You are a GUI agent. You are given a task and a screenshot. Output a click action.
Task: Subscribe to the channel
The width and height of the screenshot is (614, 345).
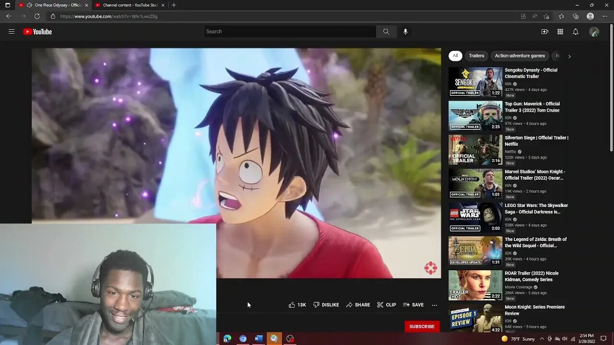(422, 326)
